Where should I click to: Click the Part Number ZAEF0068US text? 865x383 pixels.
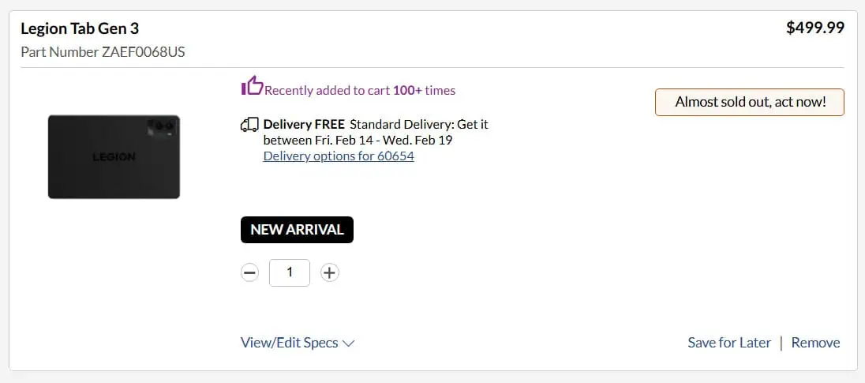(x=103, y=52)
